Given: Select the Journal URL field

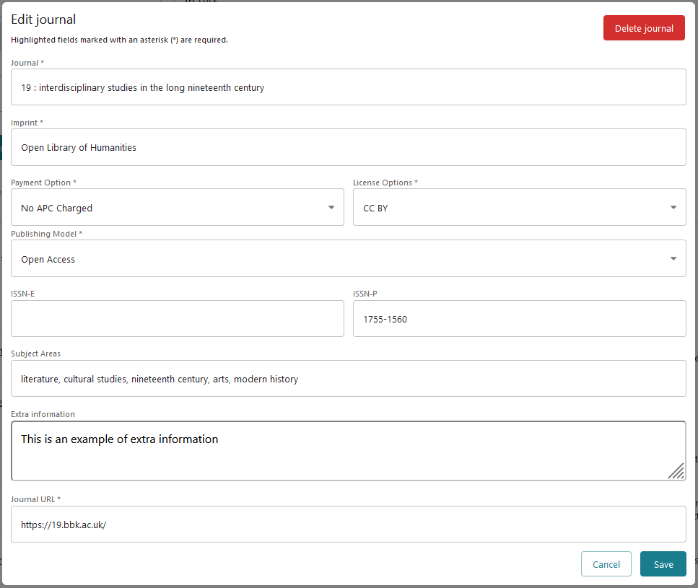Looking at the screenshot, I should coord(349,525).
